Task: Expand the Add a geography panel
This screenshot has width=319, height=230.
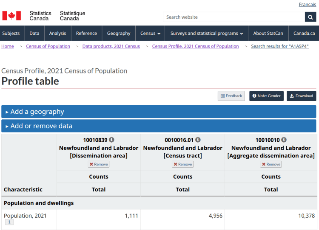Action: (159, 112)
